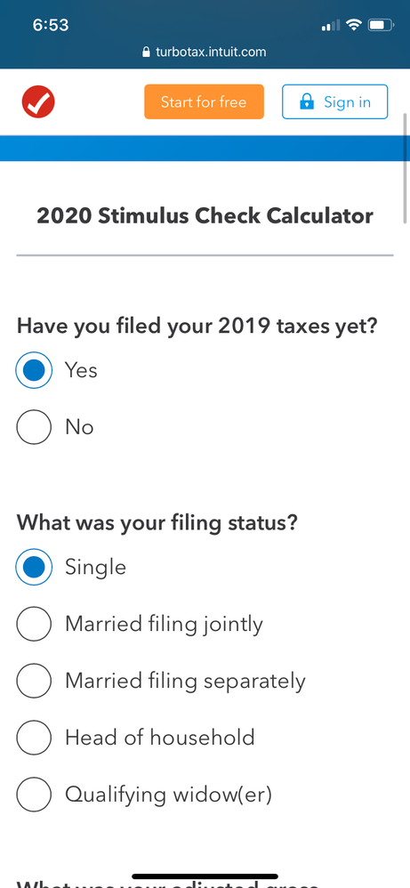Tap the Wi-Fi status icon
The height and width of the screenshot is (888, 410).
tap(354, 25)
